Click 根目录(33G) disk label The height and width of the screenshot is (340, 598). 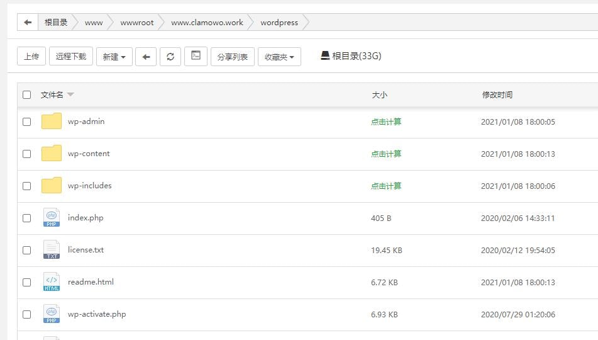[357, 56]
